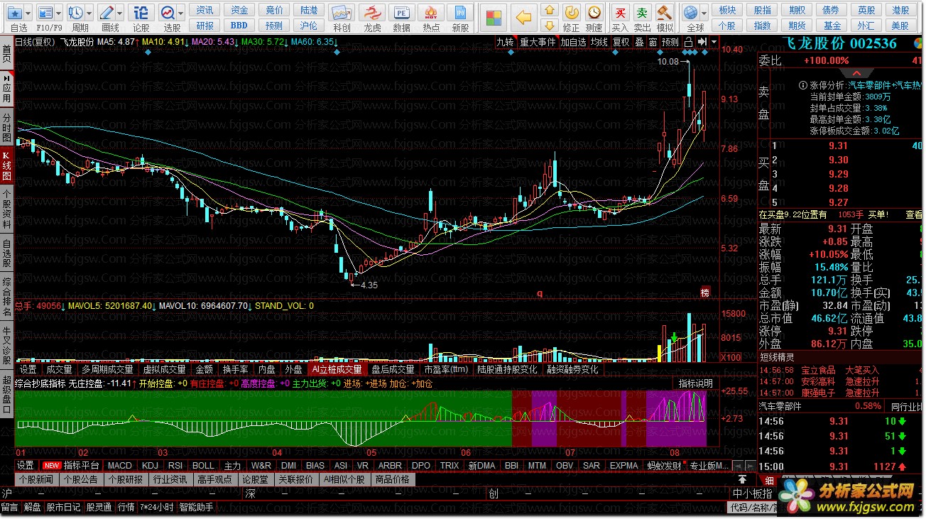Expand the 自选 dropdown arrow

click(28, 13)
